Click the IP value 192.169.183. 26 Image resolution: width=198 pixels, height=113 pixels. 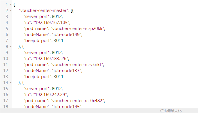point(51,59)
